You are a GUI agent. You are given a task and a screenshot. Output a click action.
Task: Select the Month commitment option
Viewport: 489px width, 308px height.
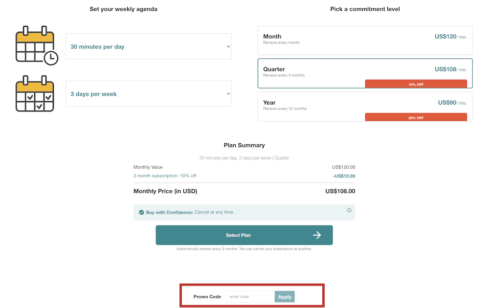365,41
